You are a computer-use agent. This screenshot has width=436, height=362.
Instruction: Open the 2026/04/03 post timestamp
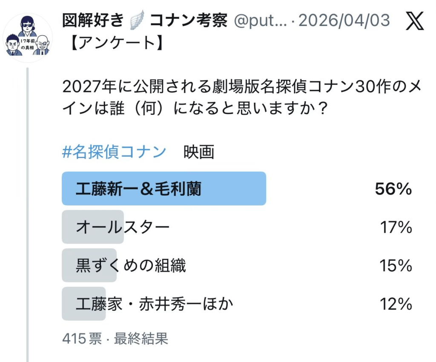[x=344, y=20]
